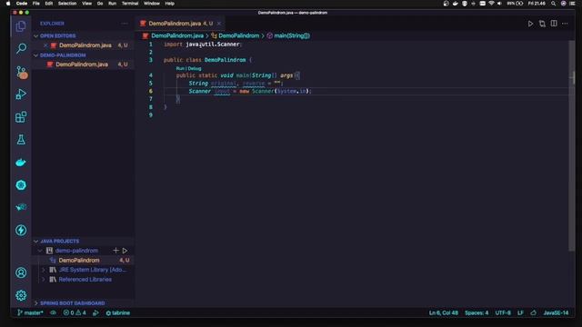Add to demo-palindrom project with plus icon
582x327 pixels.
(x=115, y=251)
